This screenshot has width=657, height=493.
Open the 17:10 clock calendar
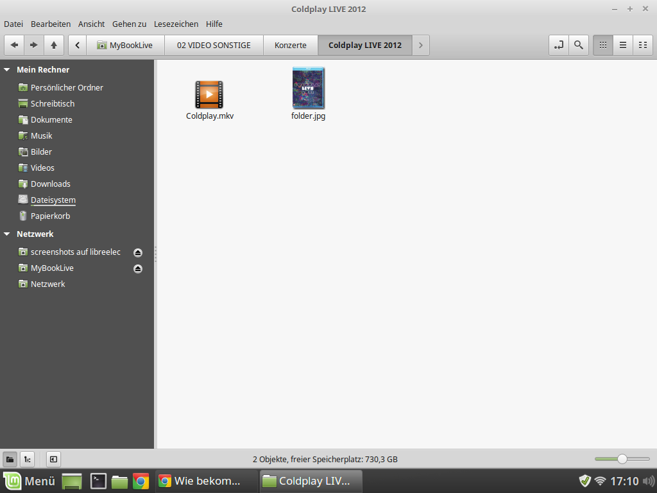(624, 481)
